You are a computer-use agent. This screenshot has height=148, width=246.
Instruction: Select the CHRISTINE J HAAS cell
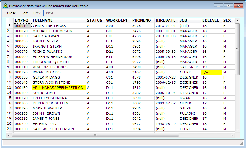[x=59, y=26]
